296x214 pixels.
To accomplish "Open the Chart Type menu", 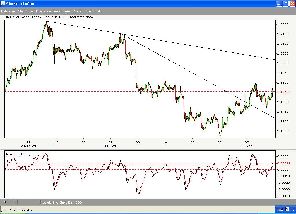I will (26, 11).
